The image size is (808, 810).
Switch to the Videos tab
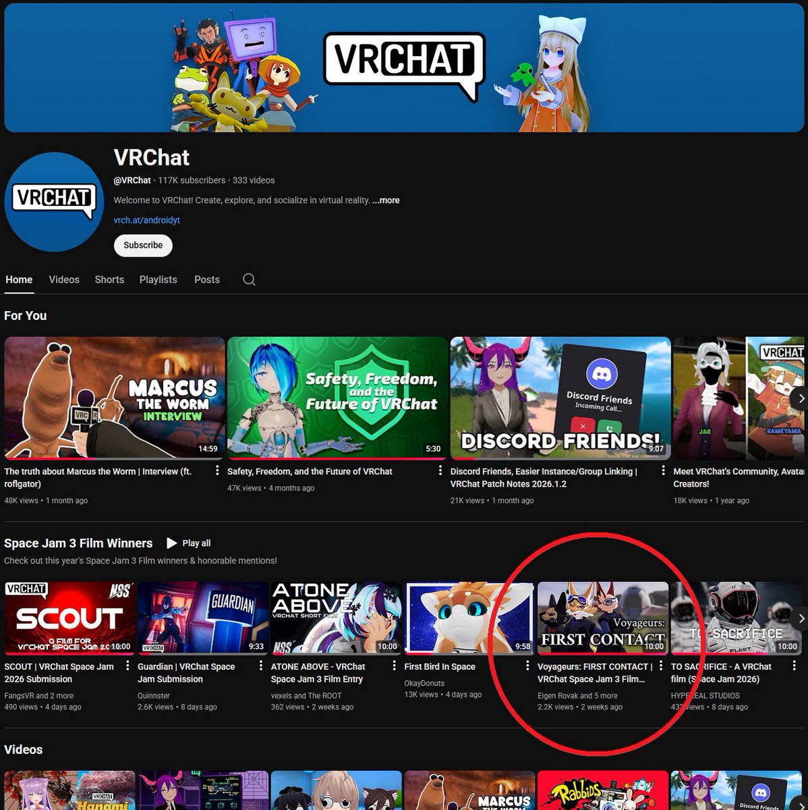[64, 279]
